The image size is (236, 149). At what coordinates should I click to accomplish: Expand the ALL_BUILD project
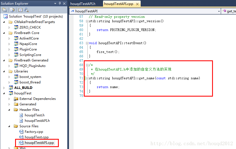tap(4, 88)
